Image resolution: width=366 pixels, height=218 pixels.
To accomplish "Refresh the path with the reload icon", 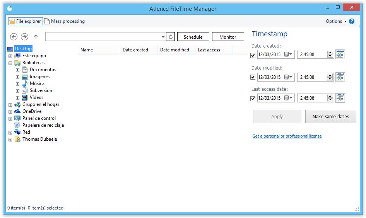I will 171,37.
